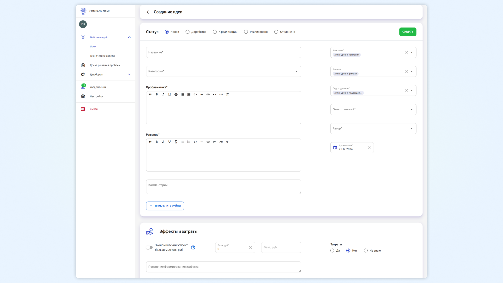Image resolution: width=503 pixels, height=283 pixels.
Task: Toggle underline in Проблематика editor
Action: (170, 95)
